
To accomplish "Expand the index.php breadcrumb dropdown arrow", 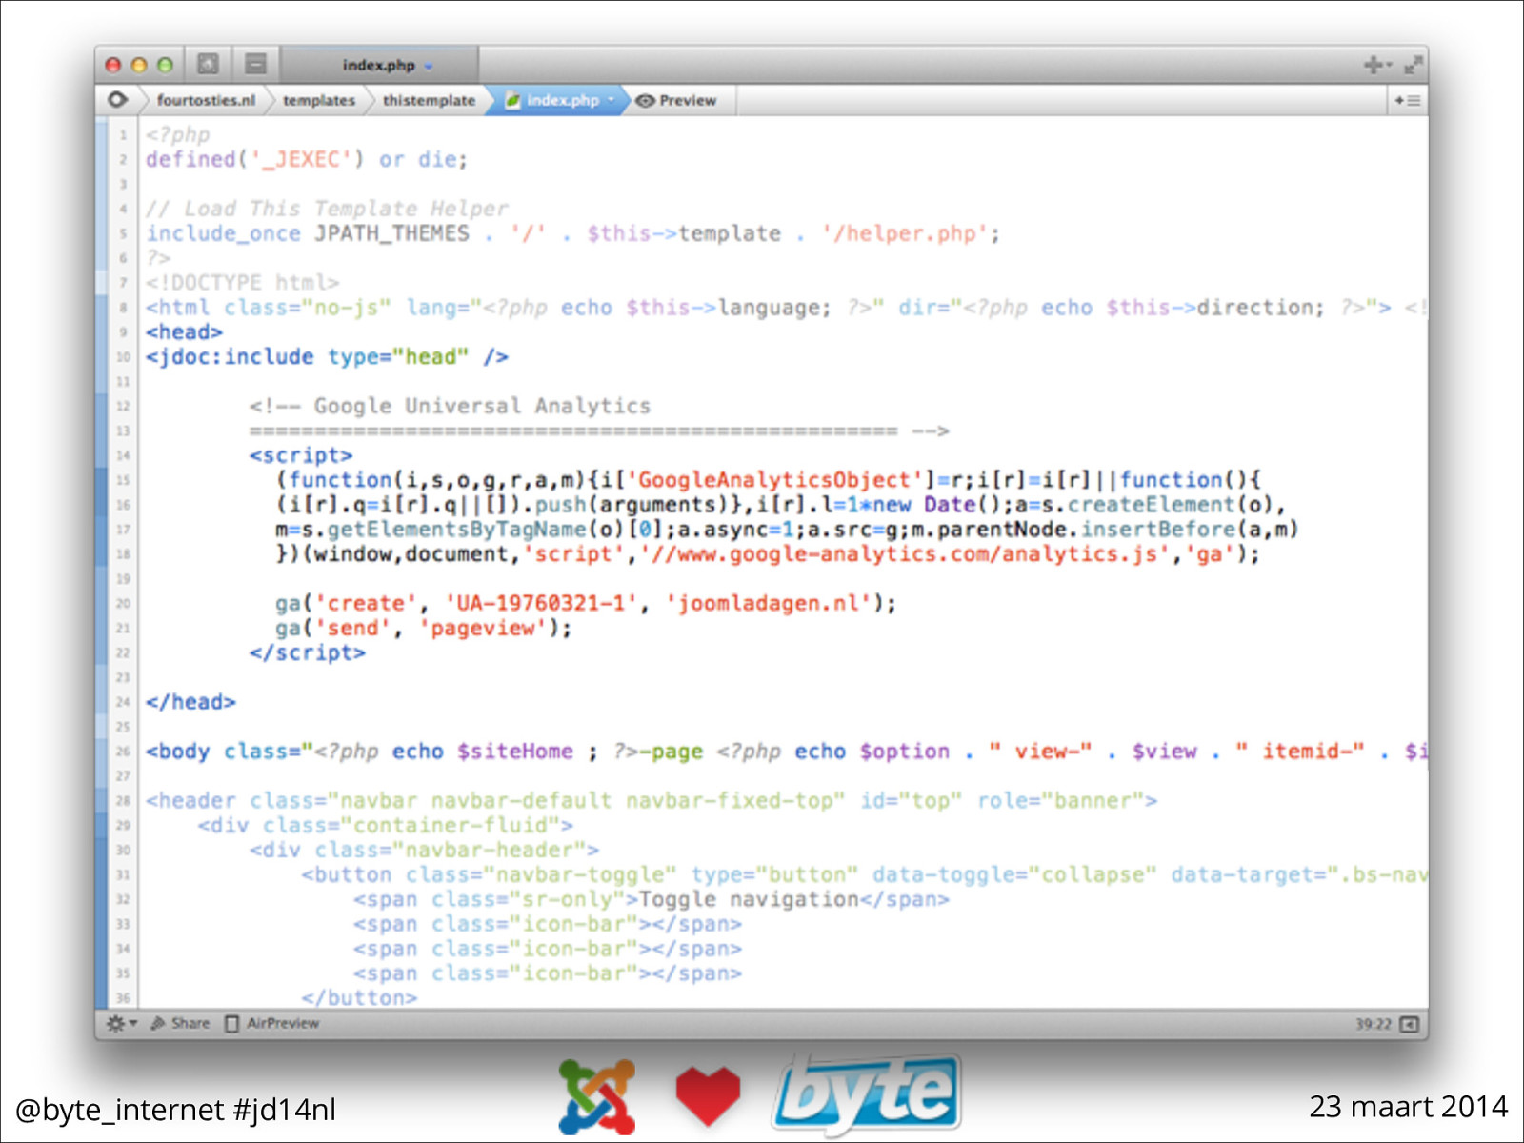I will click(611, 99).
